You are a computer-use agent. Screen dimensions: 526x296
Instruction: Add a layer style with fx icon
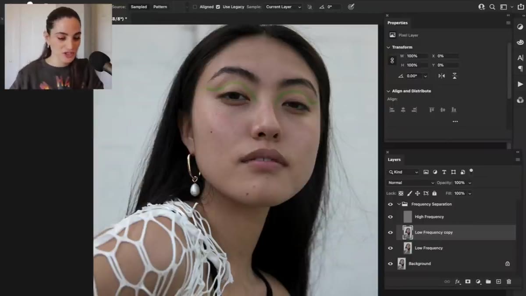coord(458,282)
